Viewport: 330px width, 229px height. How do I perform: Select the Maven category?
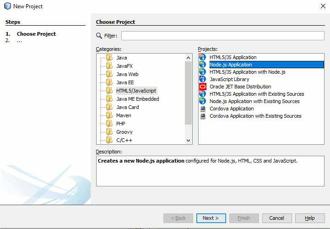tap(124, 115)
